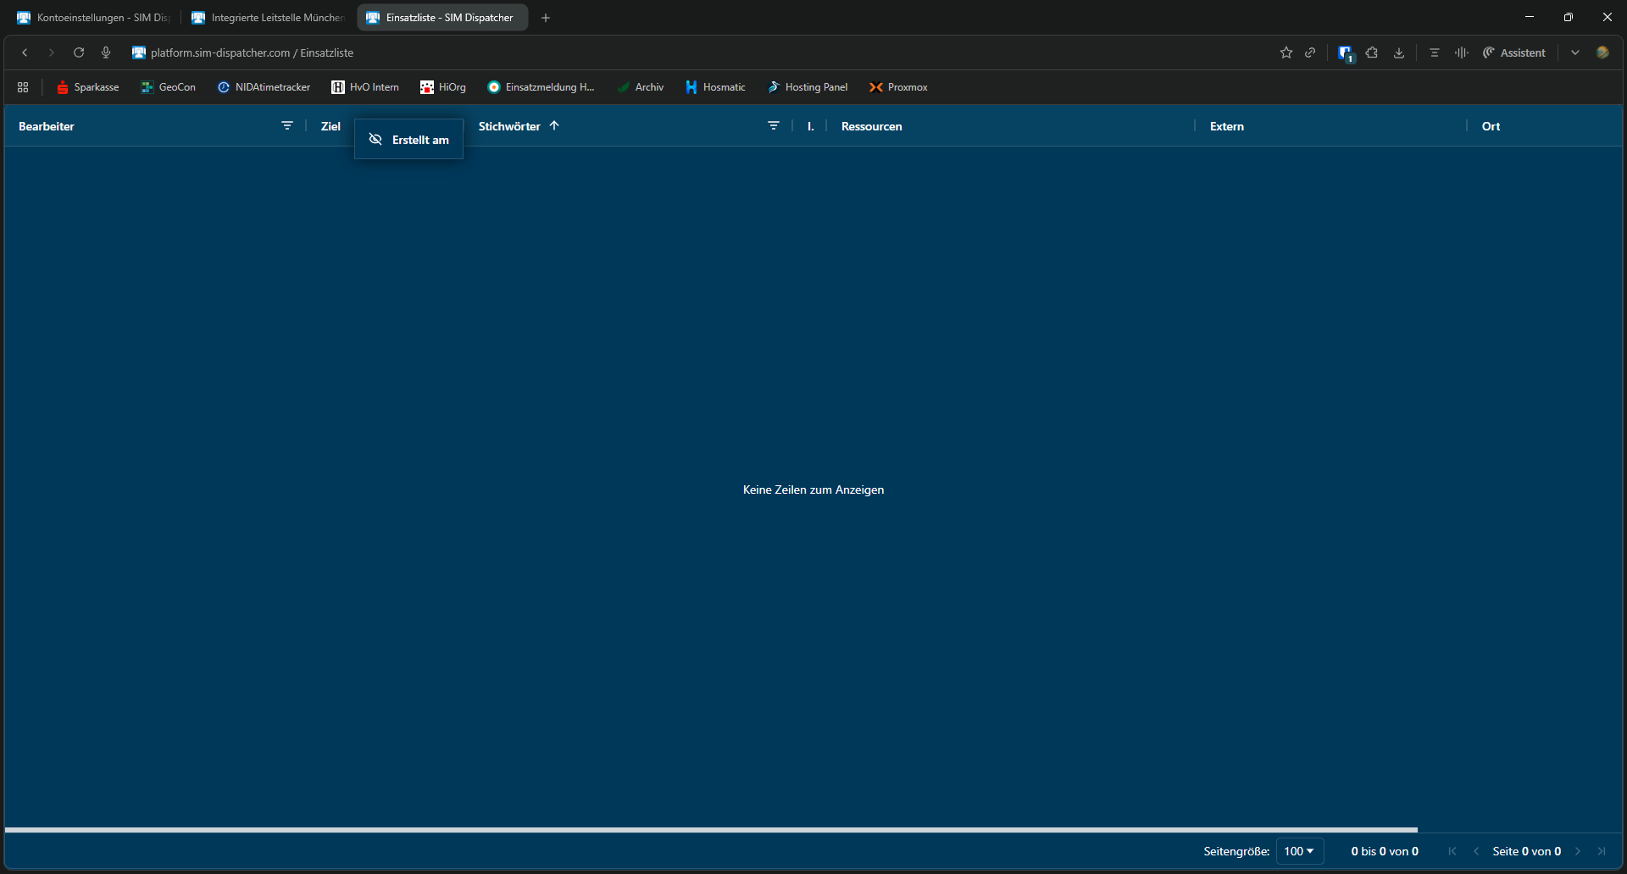The width and height of the screenshot is (1627, 874).
Task: Open the Seitengröße 100 dropdown
Action: coord(1299,851)
